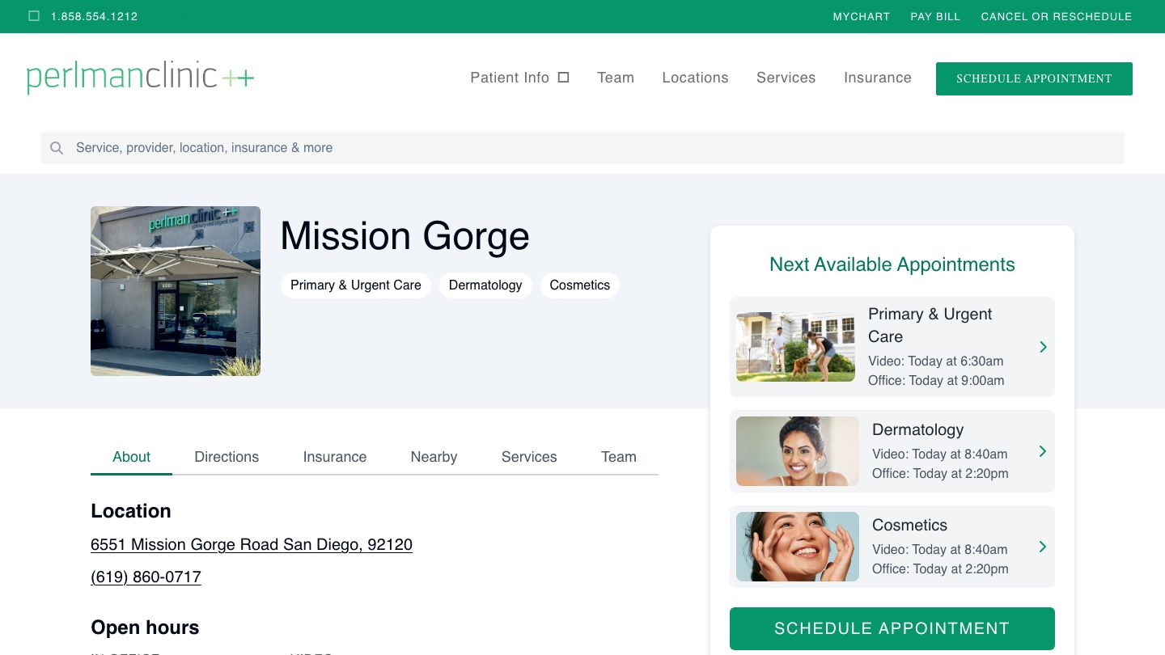The image size is (1165, 655).
Task: Select the Primary & Urgent Care thumbnail image
Action: [x=795, y=347]
